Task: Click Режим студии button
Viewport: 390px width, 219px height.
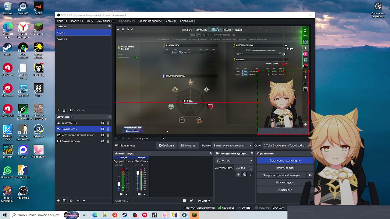Action: [285, 182]
